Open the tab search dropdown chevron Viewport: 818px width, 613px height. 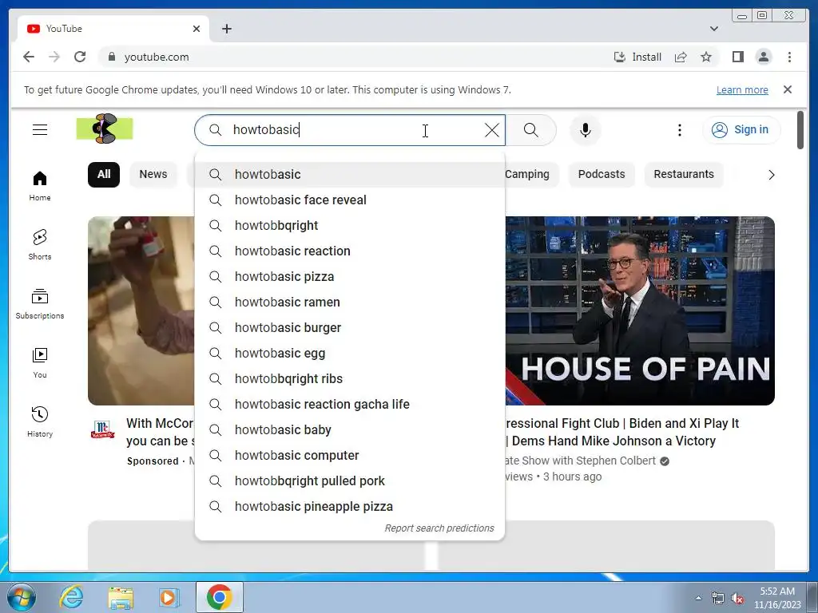click(713, 29)
